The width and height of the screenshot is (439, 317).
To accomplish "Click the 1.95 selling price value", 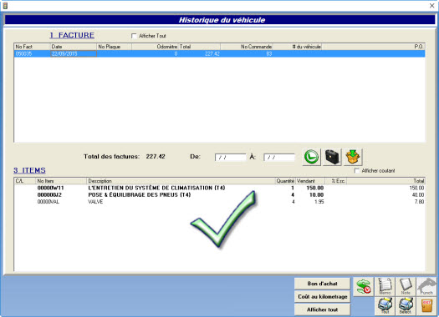I will coord(319,202).
